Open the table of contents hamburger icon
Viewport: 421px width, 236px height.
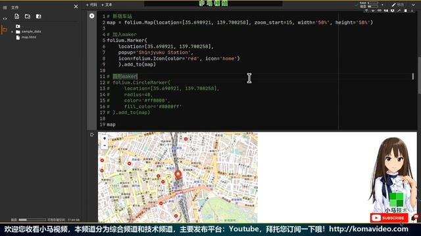(x=5, y=7)
